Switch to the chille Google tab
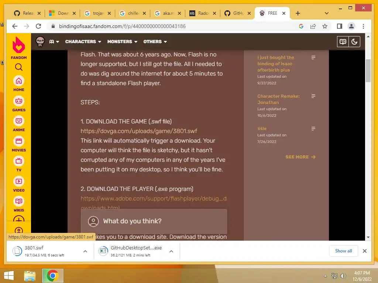Image resolution: width=378 pixels, height=283 pixels. pos(129,13)
